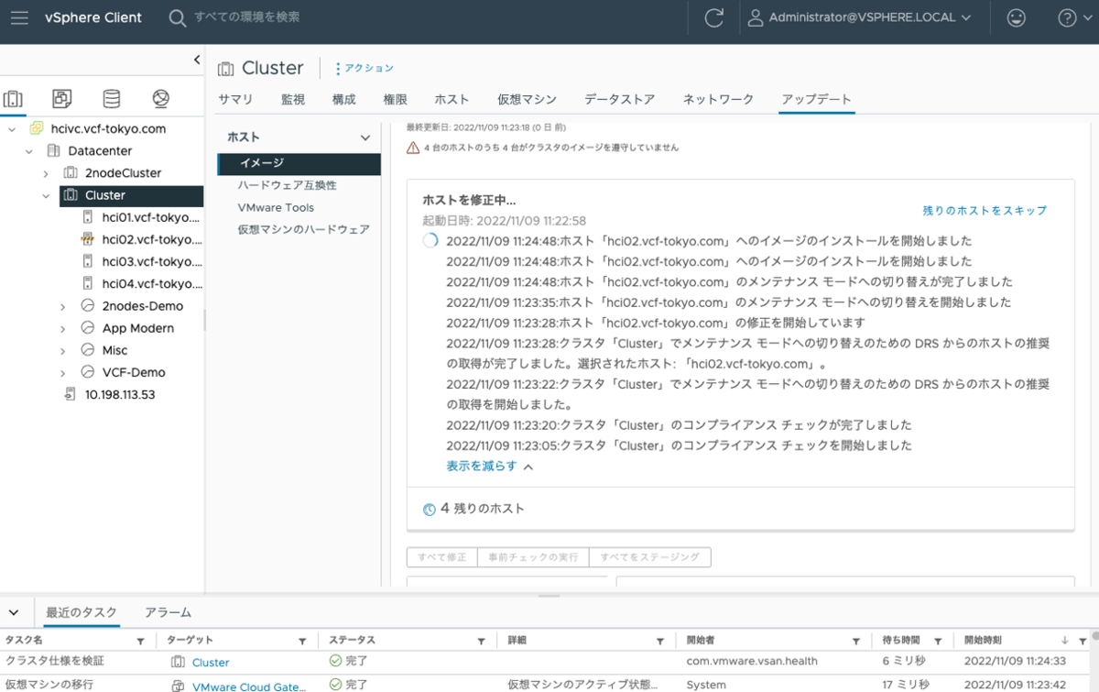
Task: Click 残りのホストをスキップ link
Action: 985,210
